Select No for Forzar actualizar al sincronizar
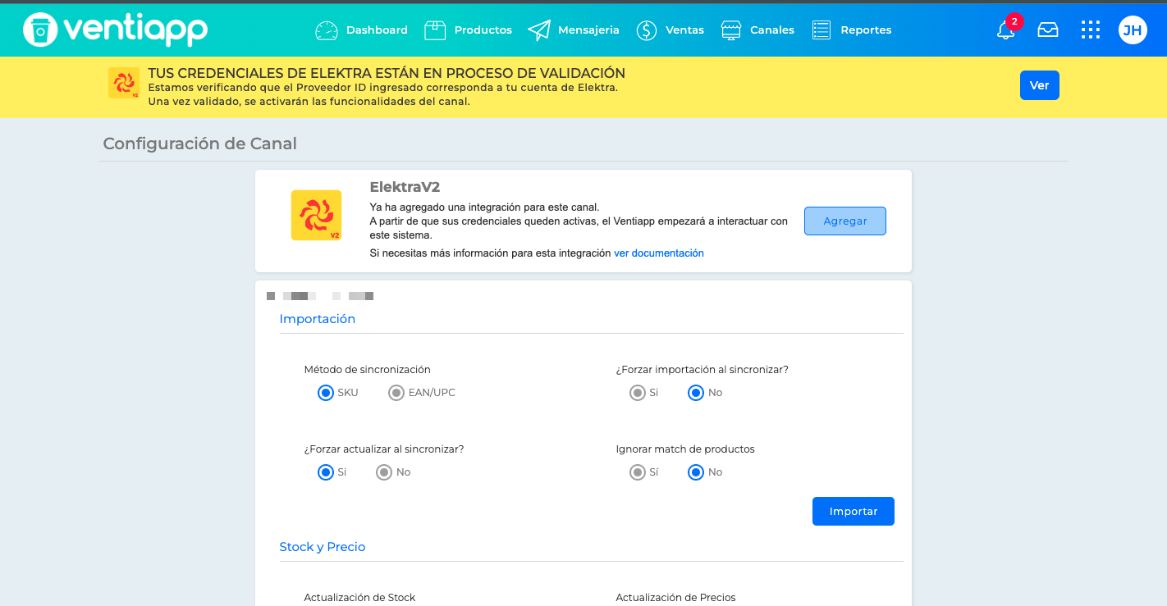Screen dimensions: 1167x606 pyautogui.click(x=384, y=472)
